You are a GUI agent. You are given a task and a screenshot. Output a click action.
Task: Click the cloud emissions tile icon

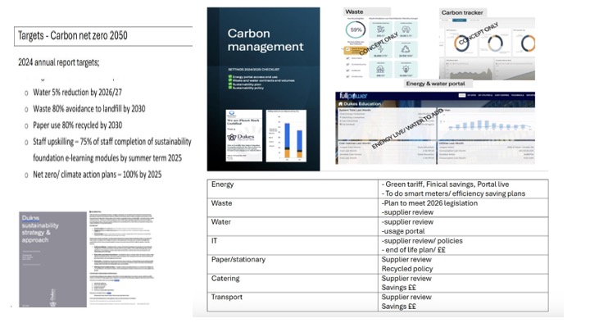(406, 30)
